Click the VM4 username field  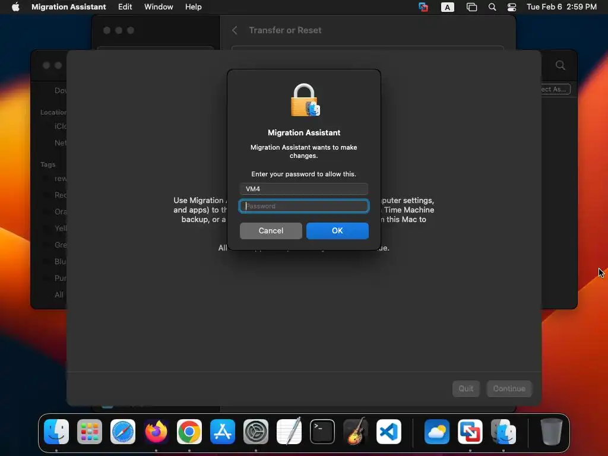tap(303, 189)
